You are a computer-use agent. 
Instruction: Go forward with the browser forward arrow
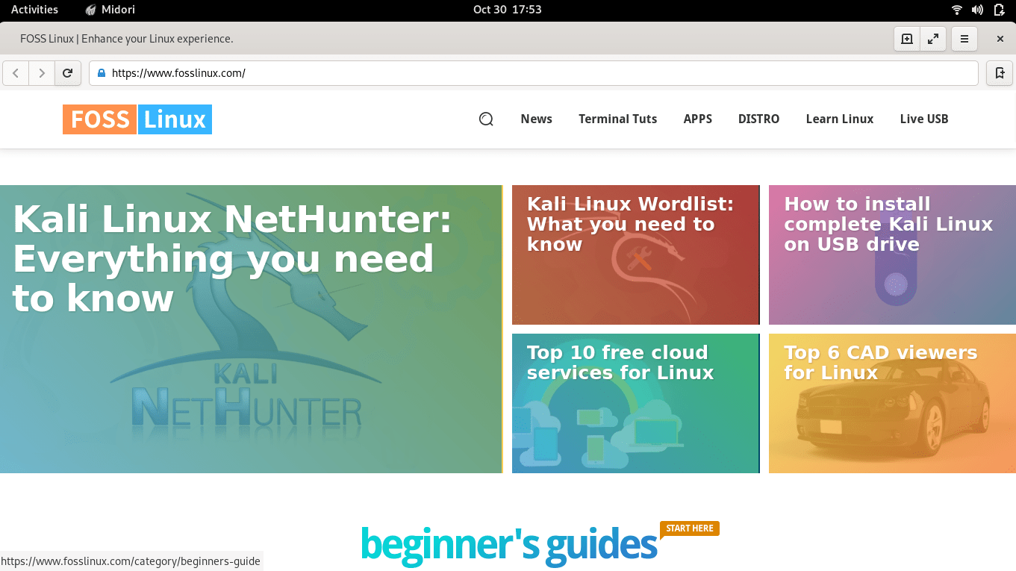tap(42, 73)
